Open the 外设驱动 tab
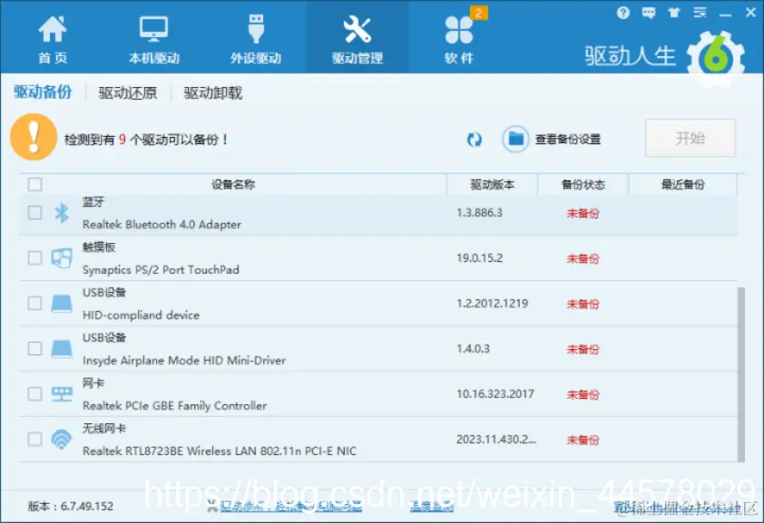This screenshot has width=764, height=523. (256, 39)
